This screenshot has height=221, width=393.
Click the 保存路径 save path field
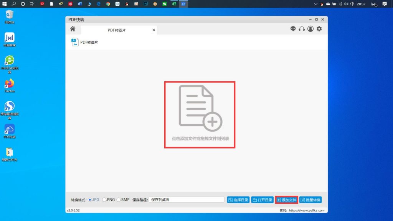187,200
